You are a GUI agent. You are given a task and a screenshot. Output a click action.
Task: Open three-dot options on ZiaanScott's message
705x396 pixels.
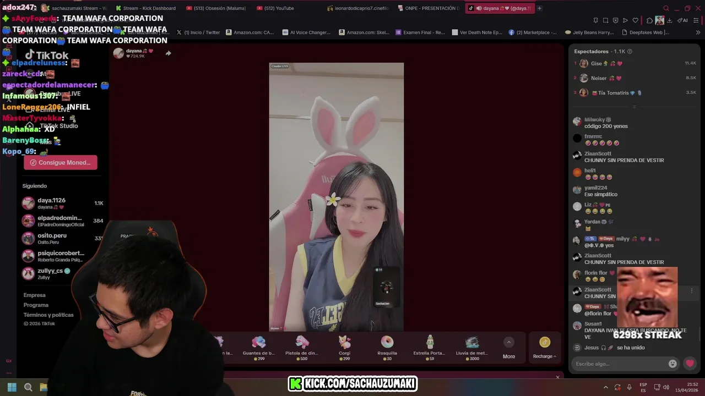(692, 291)
